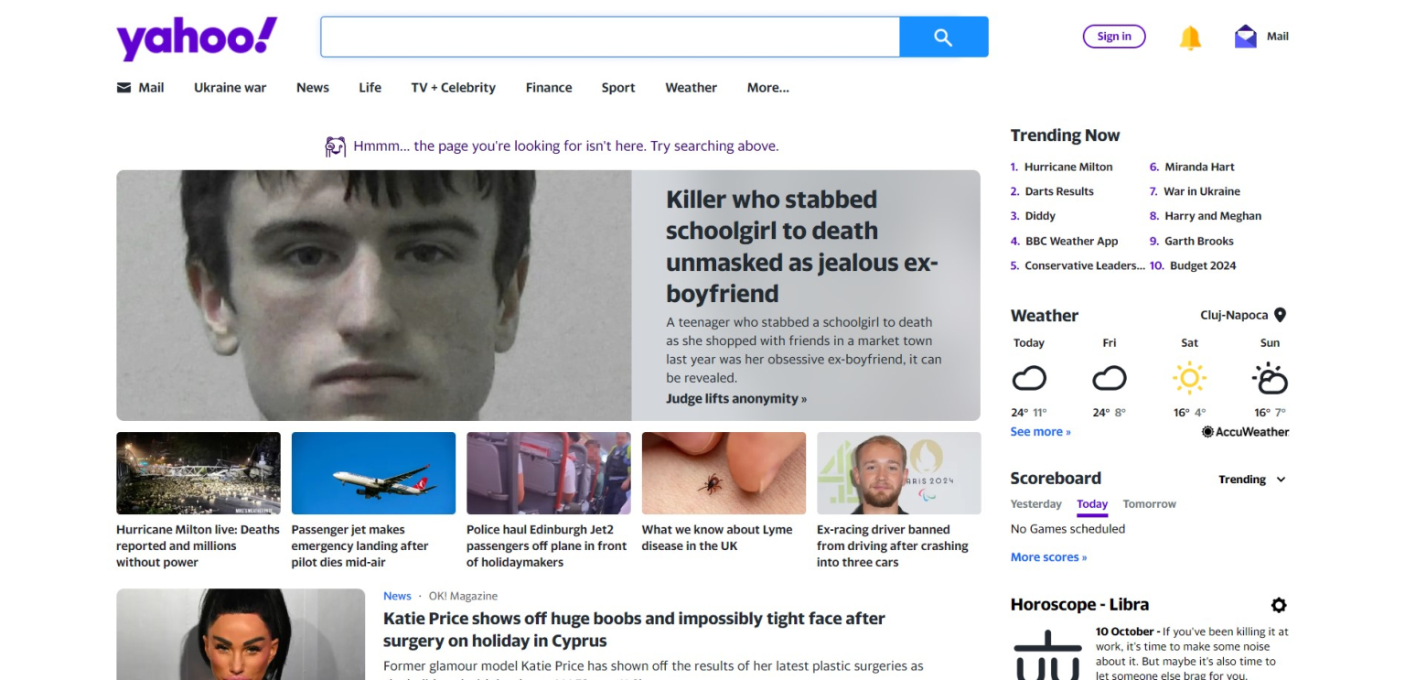Screen dimensions: 1405x680
Task: Click Cluj-Napoca location text
Action: pos(1234,315)
